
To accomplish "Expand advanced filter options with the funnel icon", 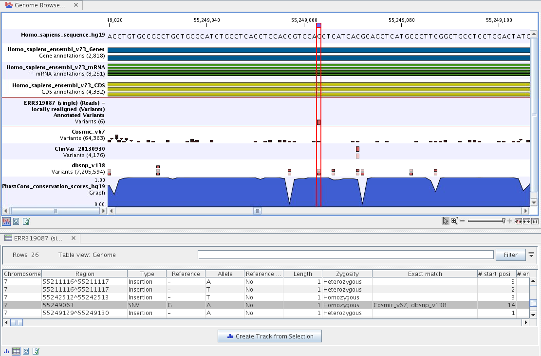I will pyautogui.click(x=531, y=254).
